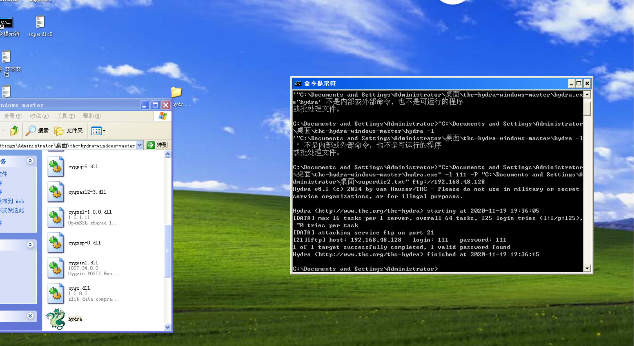Click the Explorer address bar path field
This screenshot has width=634, height=346.
68,145
